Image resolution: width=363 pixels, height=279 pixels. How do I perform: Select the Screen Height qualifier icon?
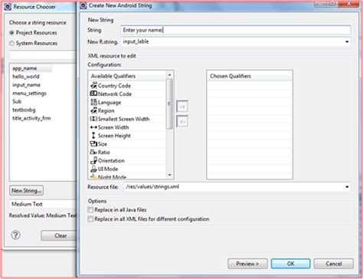click(93, 136)
